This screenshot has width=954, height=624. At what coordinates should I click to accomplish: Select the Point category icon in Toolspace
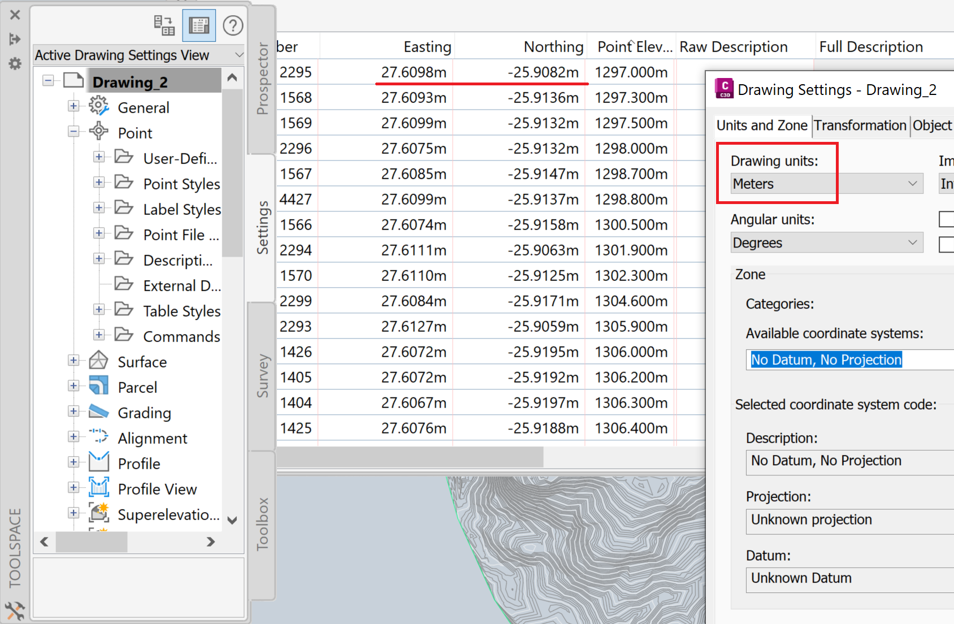tap(98, 131)
